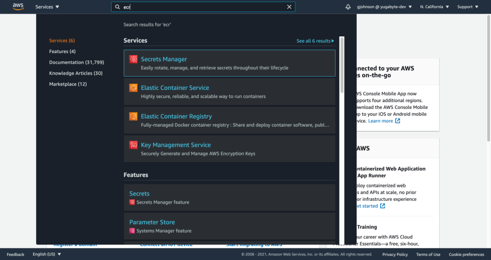491x260 pixels.
Task: Click the AWS logo to go home
Action: pos(18,7)
